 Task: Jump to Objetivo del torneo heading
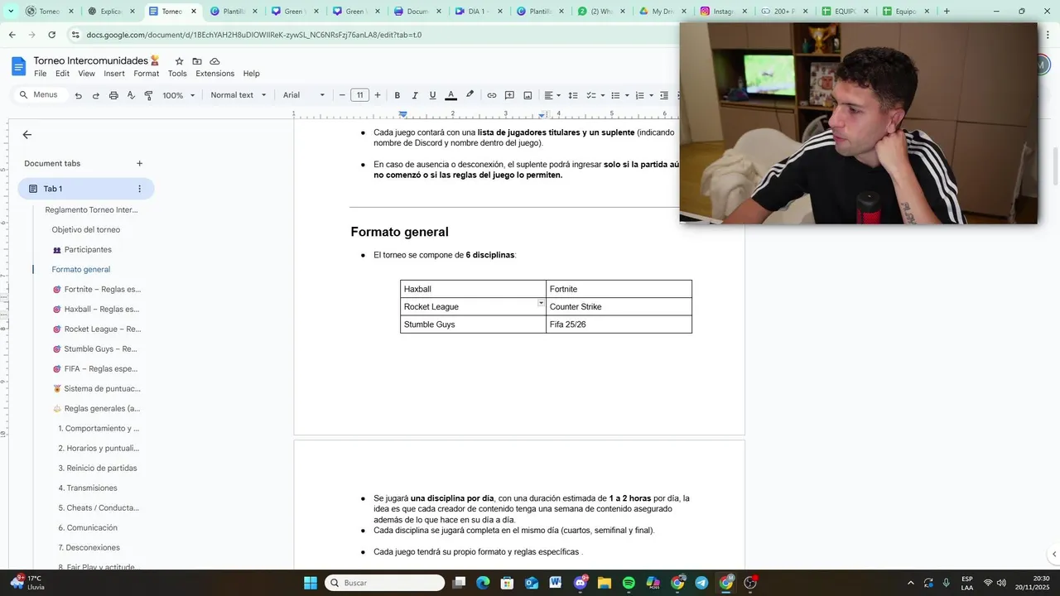[86, 230]
